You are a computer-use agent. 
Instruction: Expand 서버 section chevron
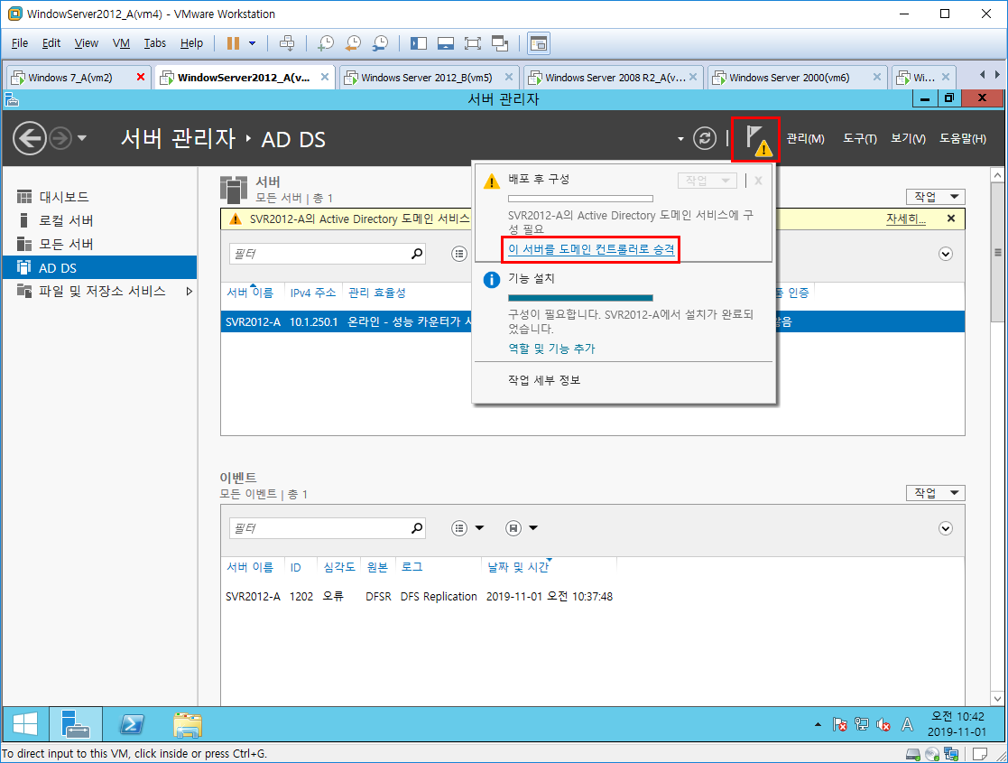point(946,254)
